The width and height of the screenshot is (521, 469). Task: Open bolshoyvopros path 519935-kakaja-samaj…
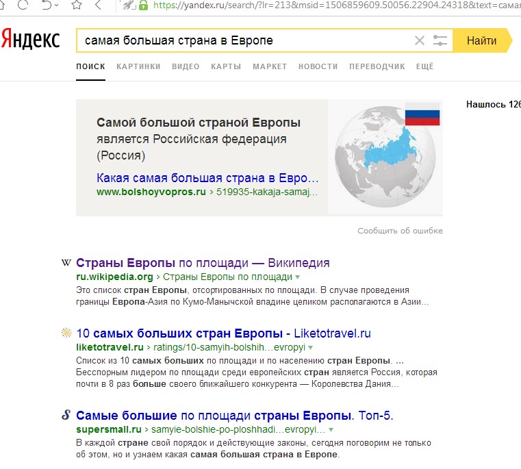tap(267, 192)
